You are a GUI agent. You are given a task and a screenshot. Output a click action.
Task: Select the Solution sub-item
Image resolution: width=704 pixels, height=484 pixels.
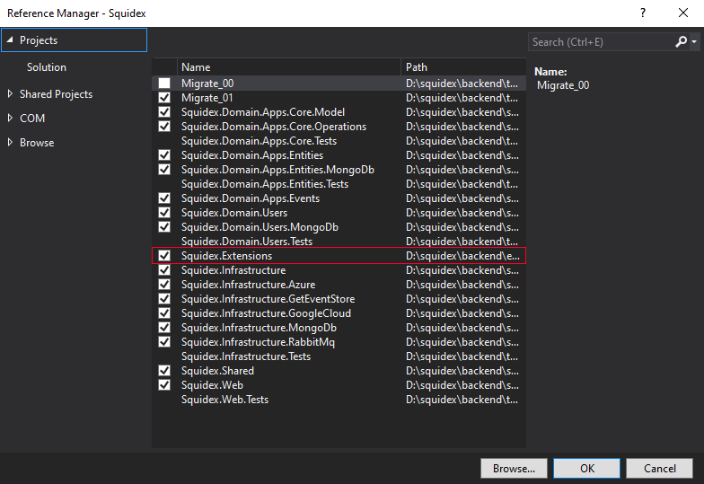click(47, 66)
